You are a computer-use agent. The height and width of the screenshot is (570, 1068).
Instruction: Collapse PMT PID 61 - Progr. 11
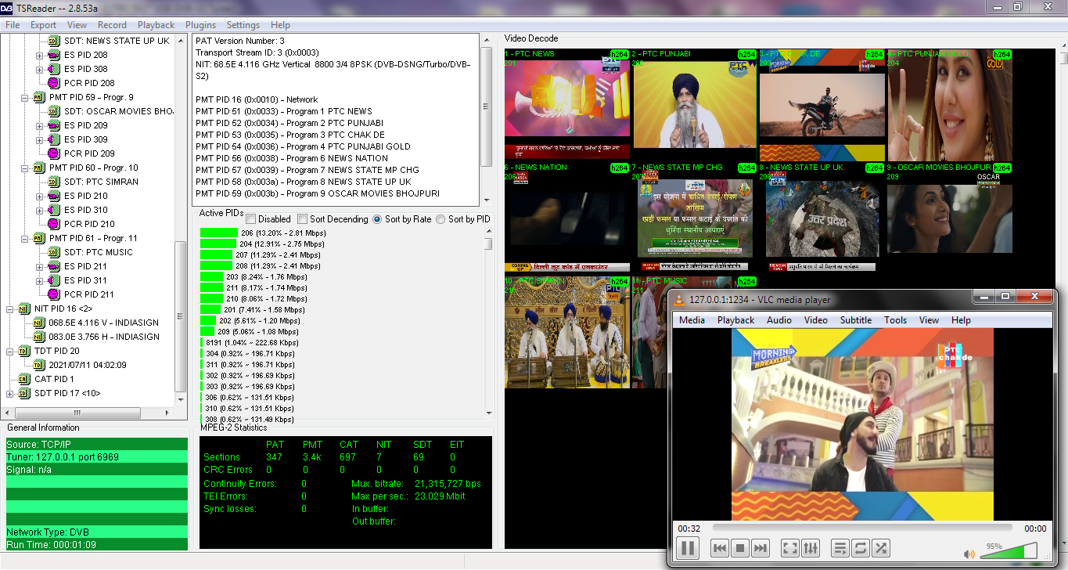25,238
